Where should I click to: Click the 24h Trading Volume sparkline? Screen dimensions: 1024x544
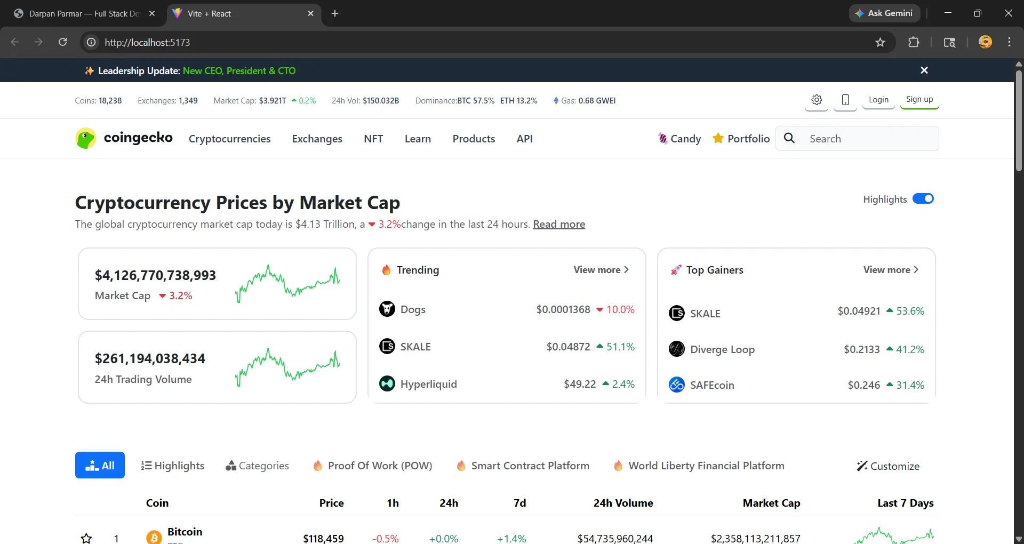coord(287,367)
